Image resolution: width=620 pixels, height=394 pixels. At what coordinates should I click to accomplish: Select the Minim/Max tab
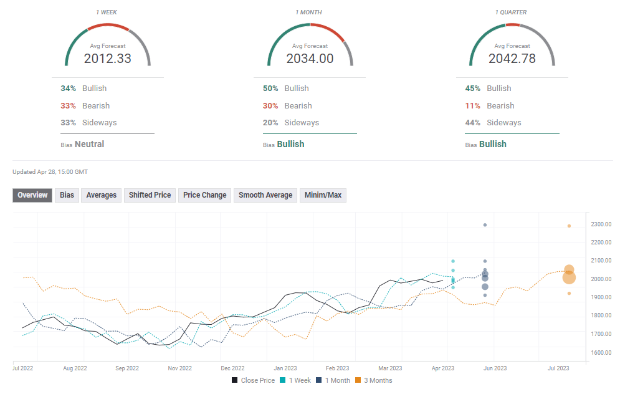point(323,195)
